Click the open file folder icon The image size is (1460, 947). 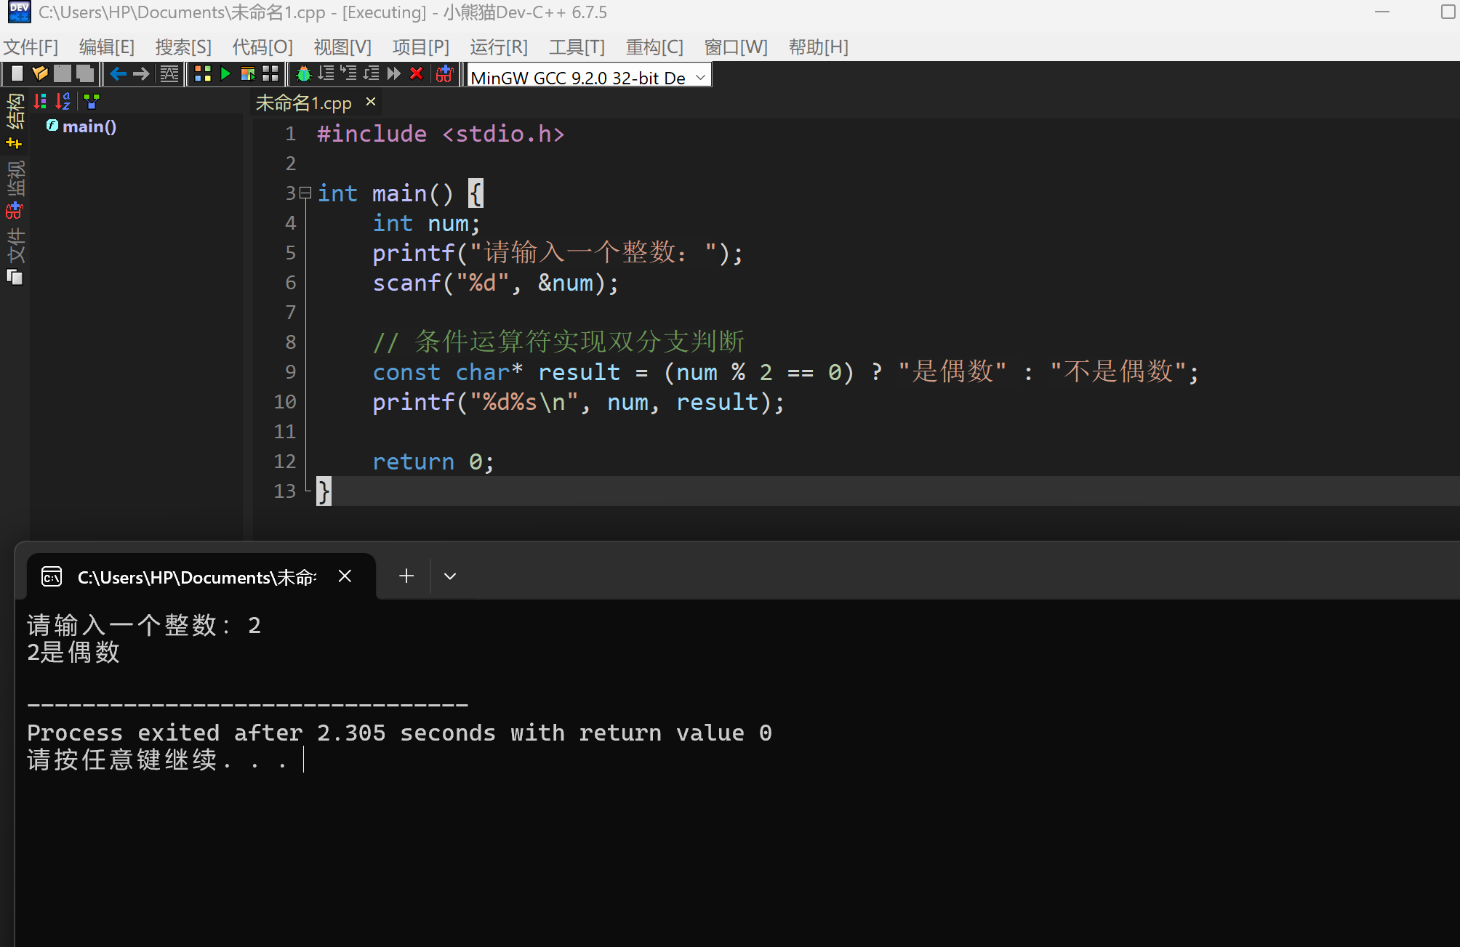(x=40, y=73)
